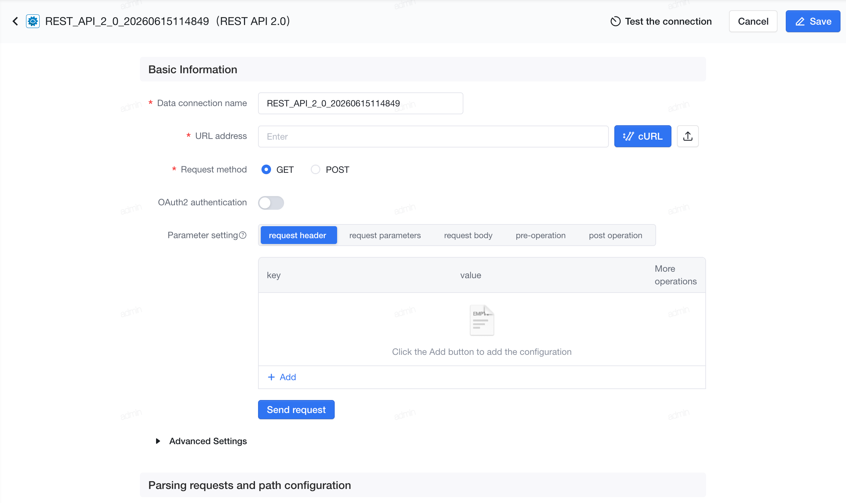Screen dimensions: 846x503
Task: Click the plus icon next to Add
Action: 271,377
